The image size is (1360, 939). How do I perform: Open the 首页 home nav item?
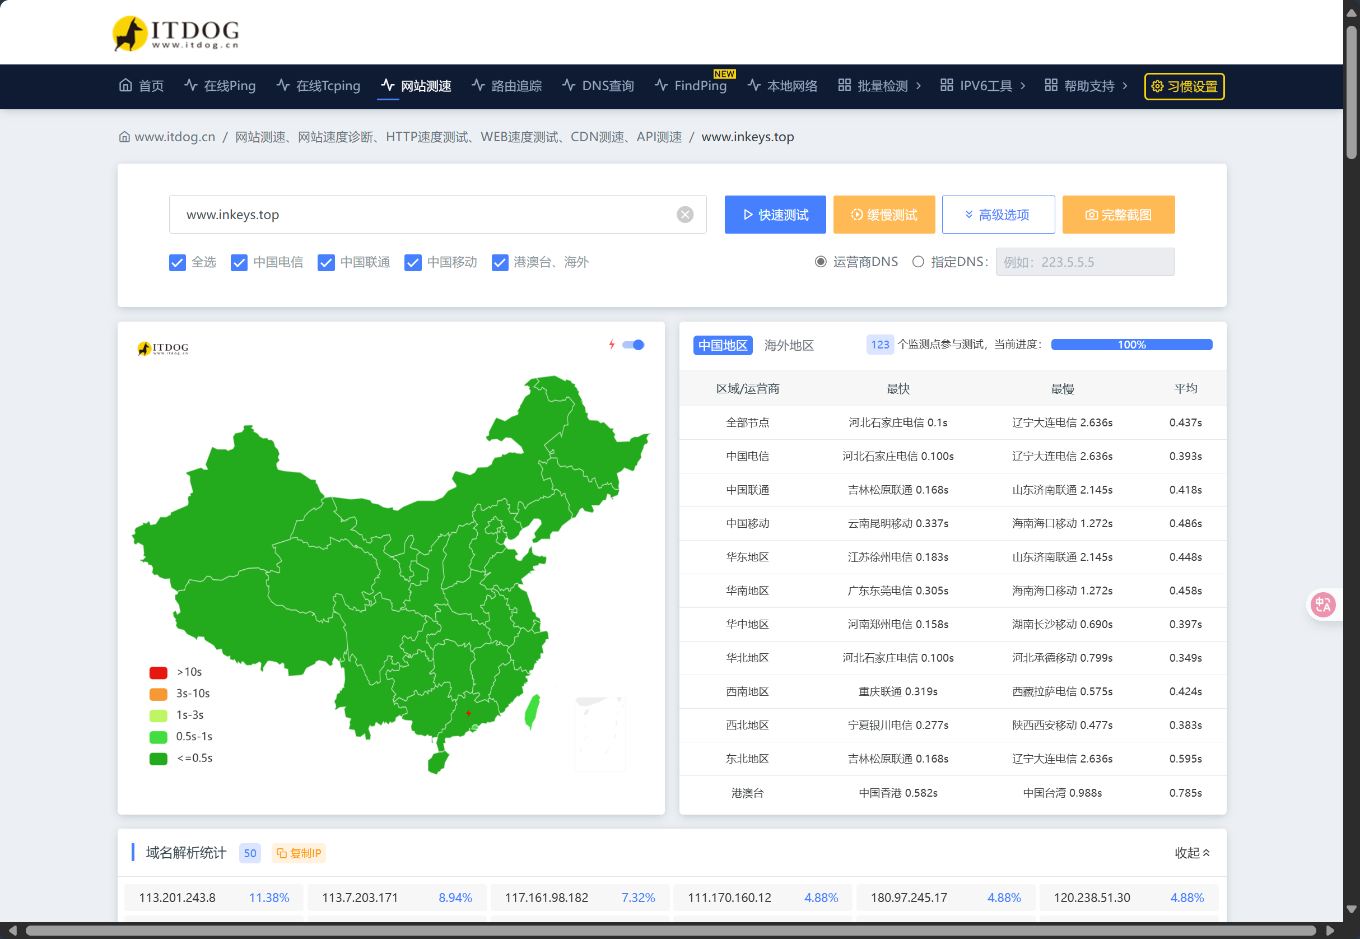point(141,86)
